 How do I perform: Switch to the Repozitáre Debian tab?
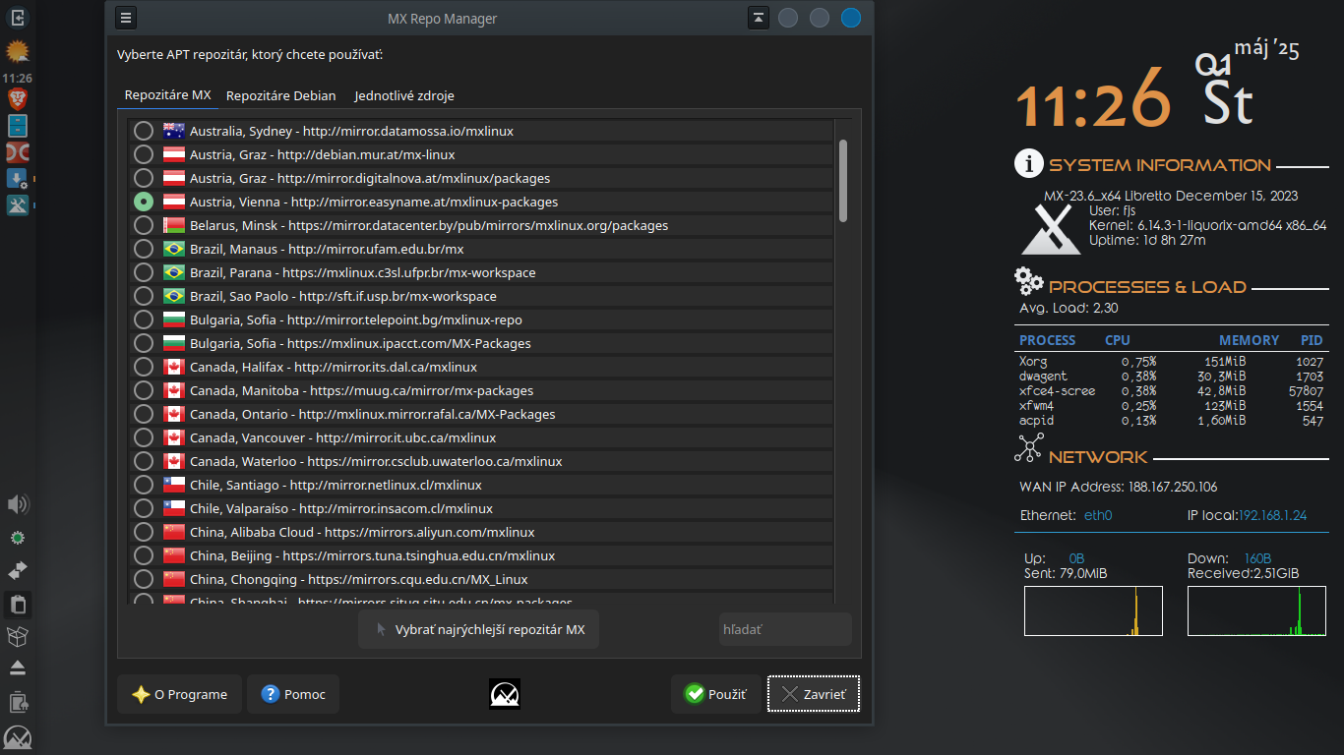281,95
